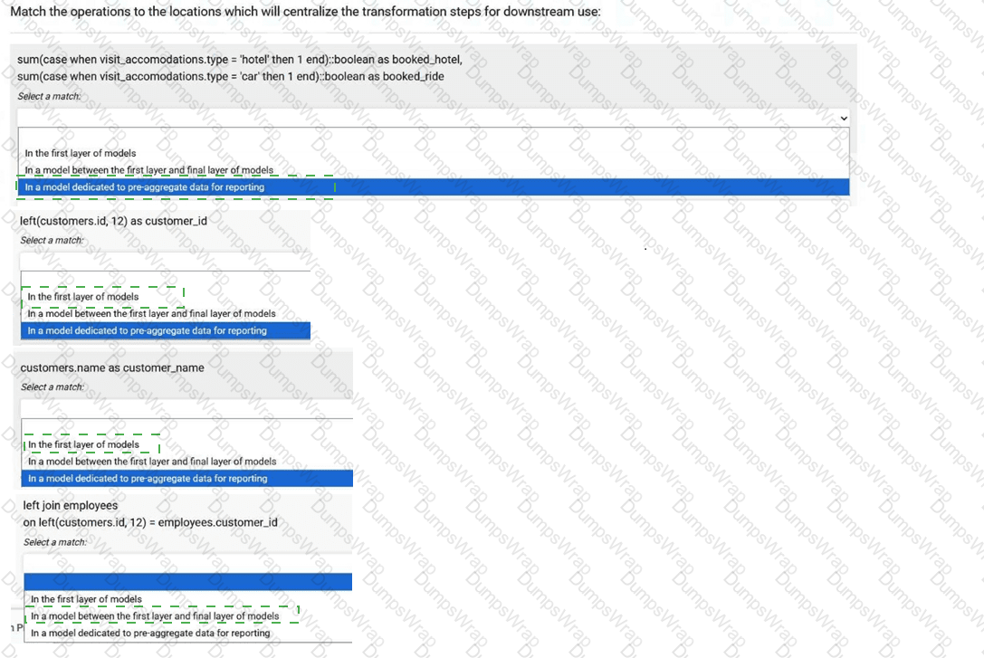Image resolution: width=984 pixels, height=658 pixels.
Task: Select 'In the first layer of models' for left join
Action: pyautogui.click(x=86, y=599)
